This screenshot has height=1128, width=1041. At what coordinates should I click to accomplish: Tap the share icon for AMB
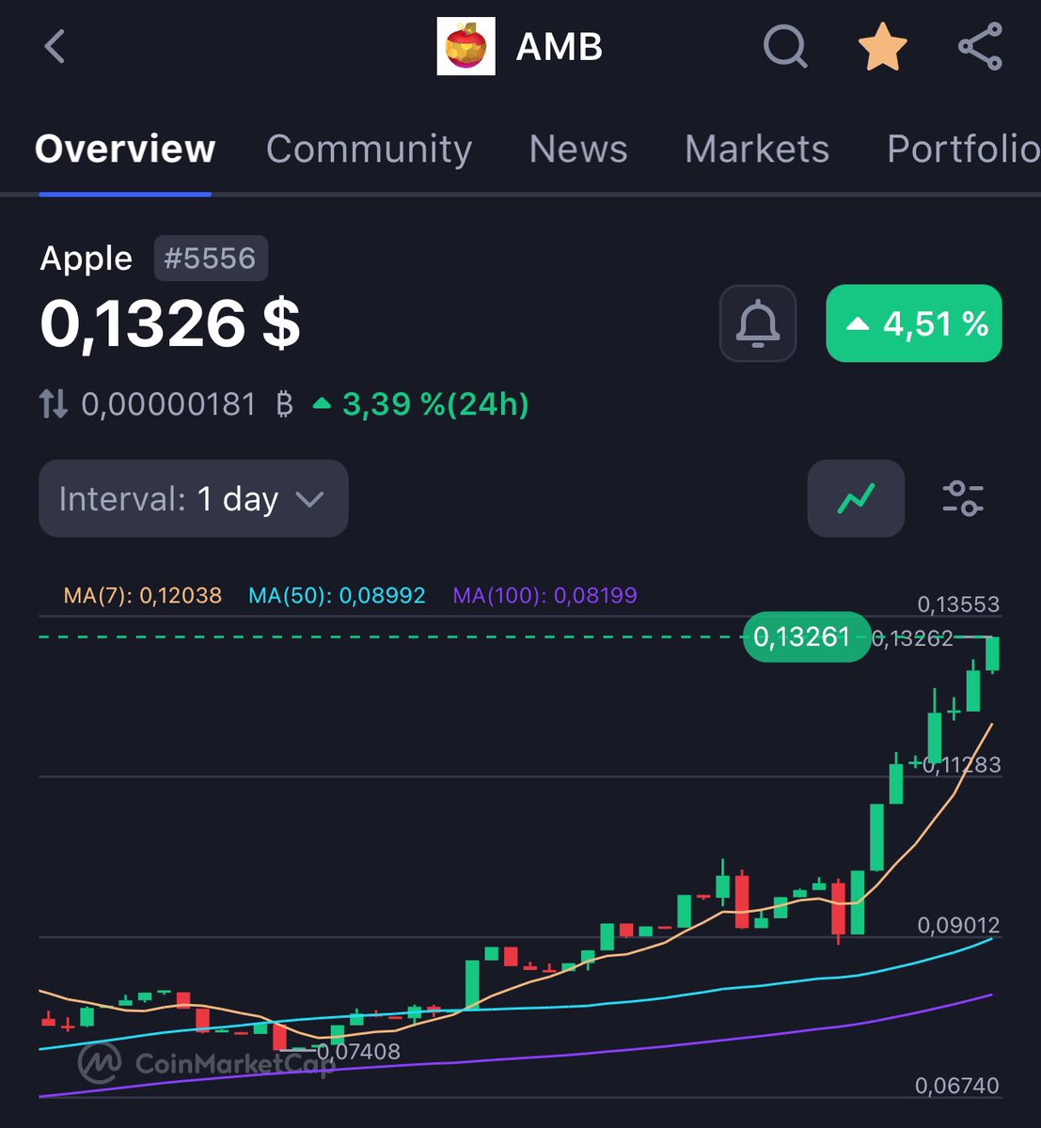pyautogui.click(x=980, y=47)
